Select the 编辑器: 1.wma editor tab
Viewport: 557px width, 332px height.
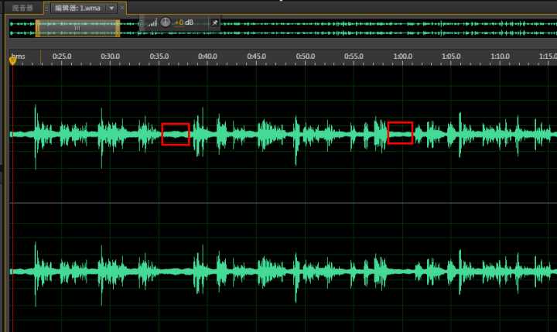(77, 8)
